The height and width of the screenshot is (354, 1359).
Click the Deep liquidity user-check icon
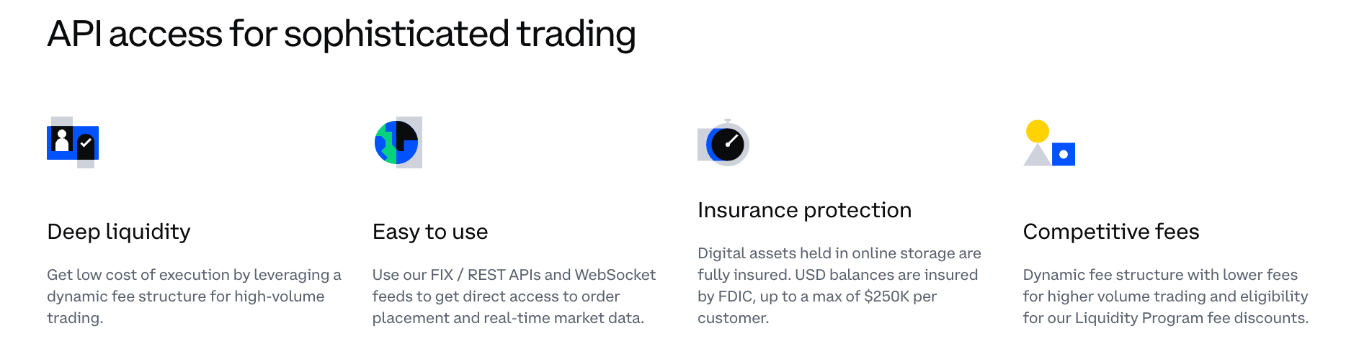(73, 142)
